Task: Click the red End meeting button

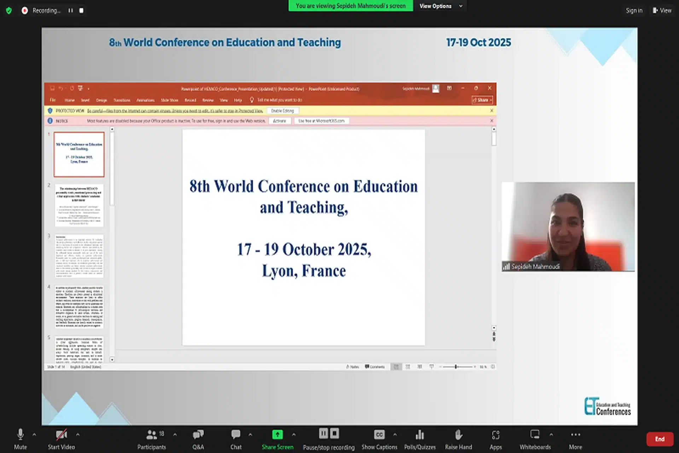Action: tap(660, 439)
